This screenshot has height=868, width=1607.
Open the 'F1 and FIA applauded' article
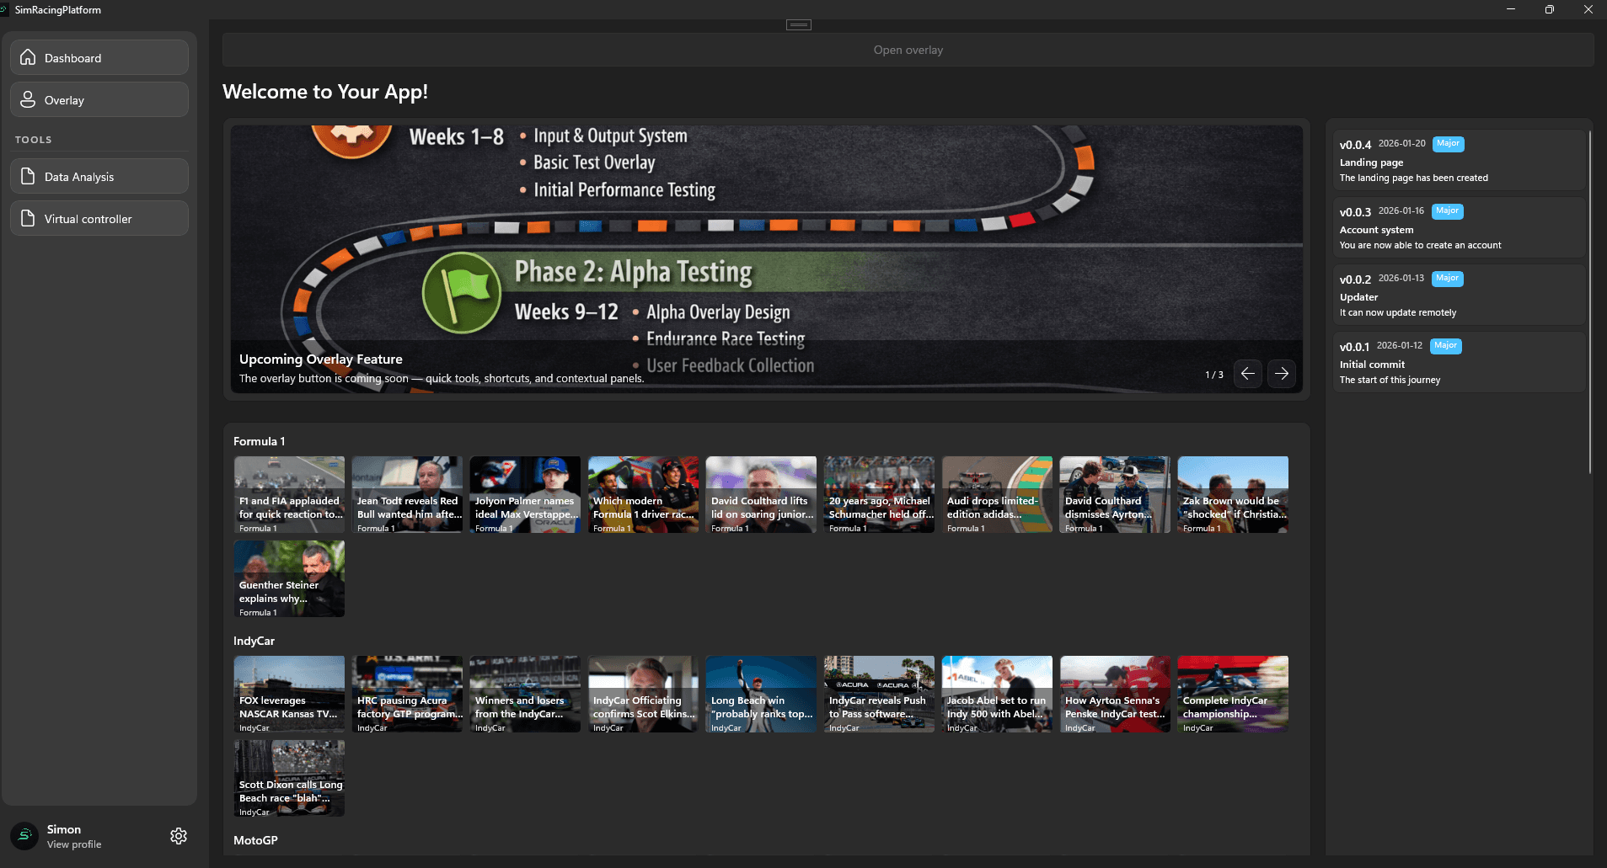(289, 494)
